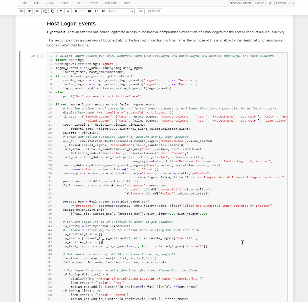This screenshot has width=308, height=302.
Task: Open the Help menu
Action: (x=127, y=3)
